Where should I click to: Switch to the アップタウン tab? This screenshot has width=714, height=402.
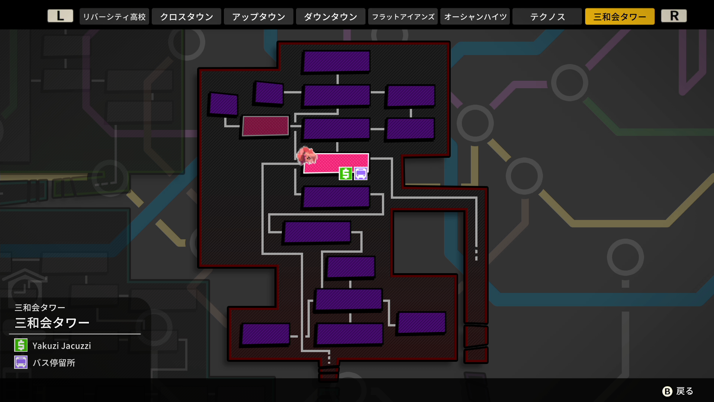coord(258,16)
